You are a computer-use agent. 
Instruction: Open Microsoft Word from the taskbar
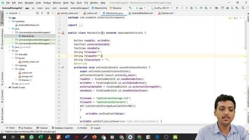[67, 137]
